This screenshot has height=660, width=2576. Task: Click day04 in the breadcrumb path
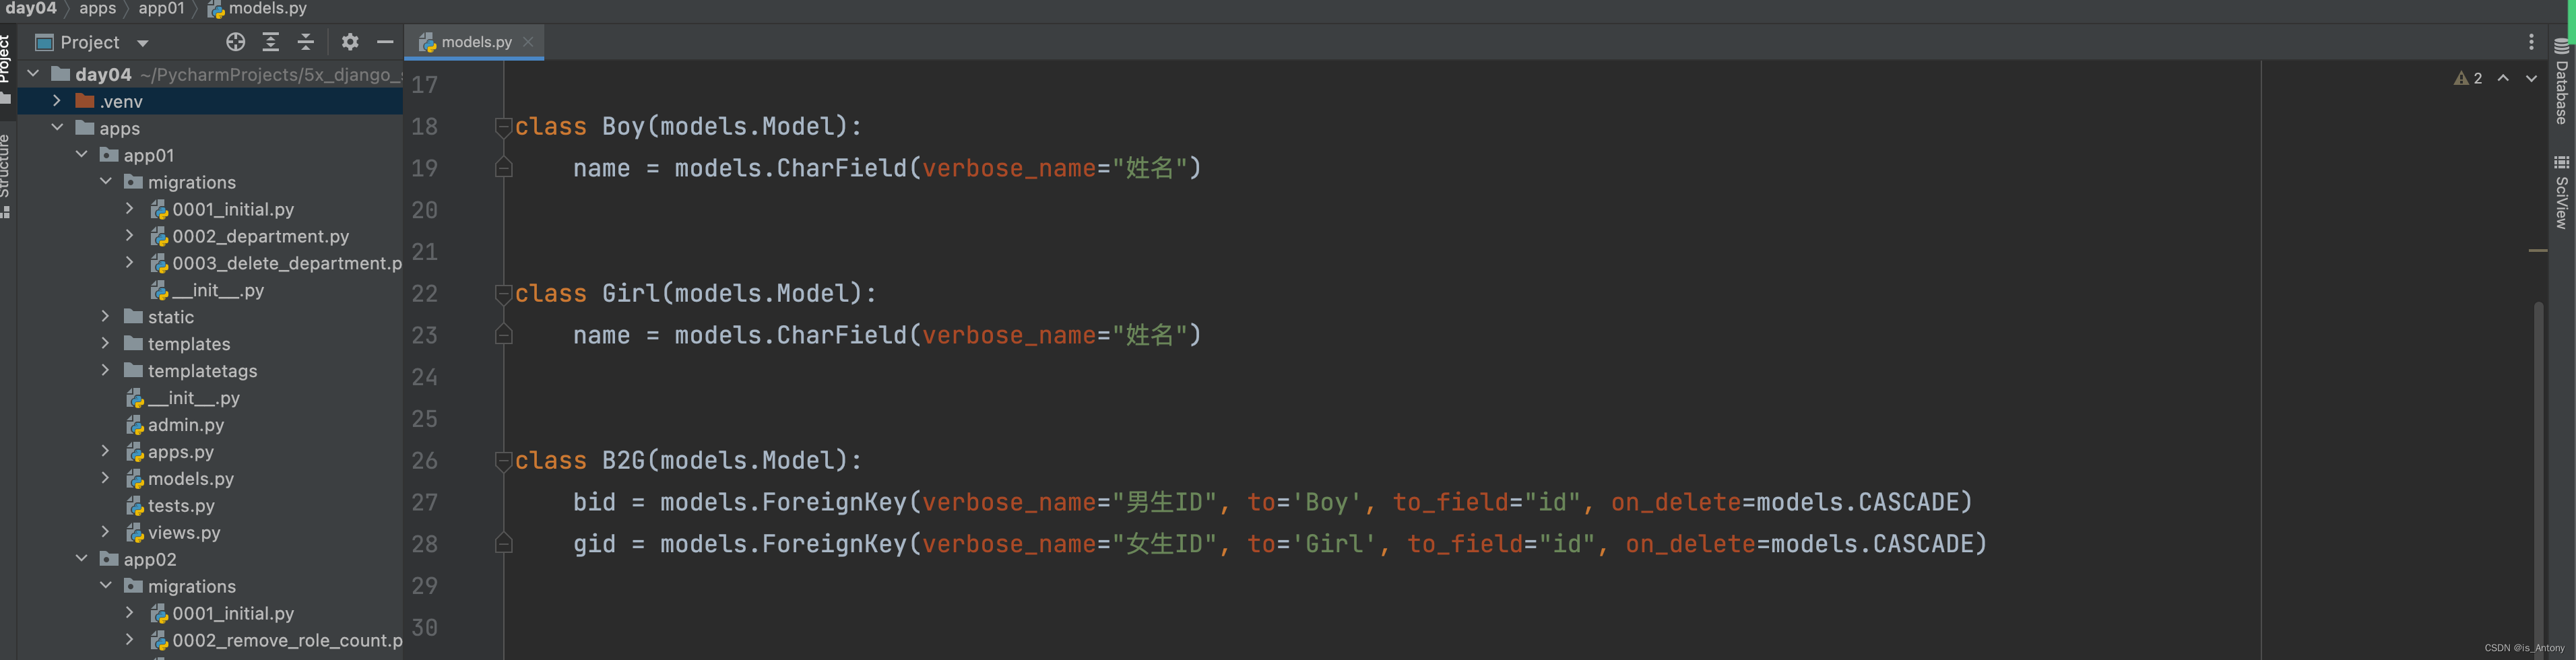31,9
